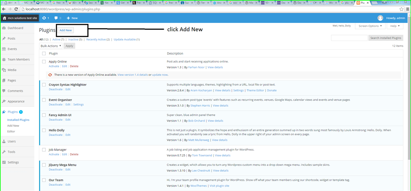The width and height of the screenshot is (411, 191).
Task: Reload the page with the refresh icon
Action: (16, 9)
